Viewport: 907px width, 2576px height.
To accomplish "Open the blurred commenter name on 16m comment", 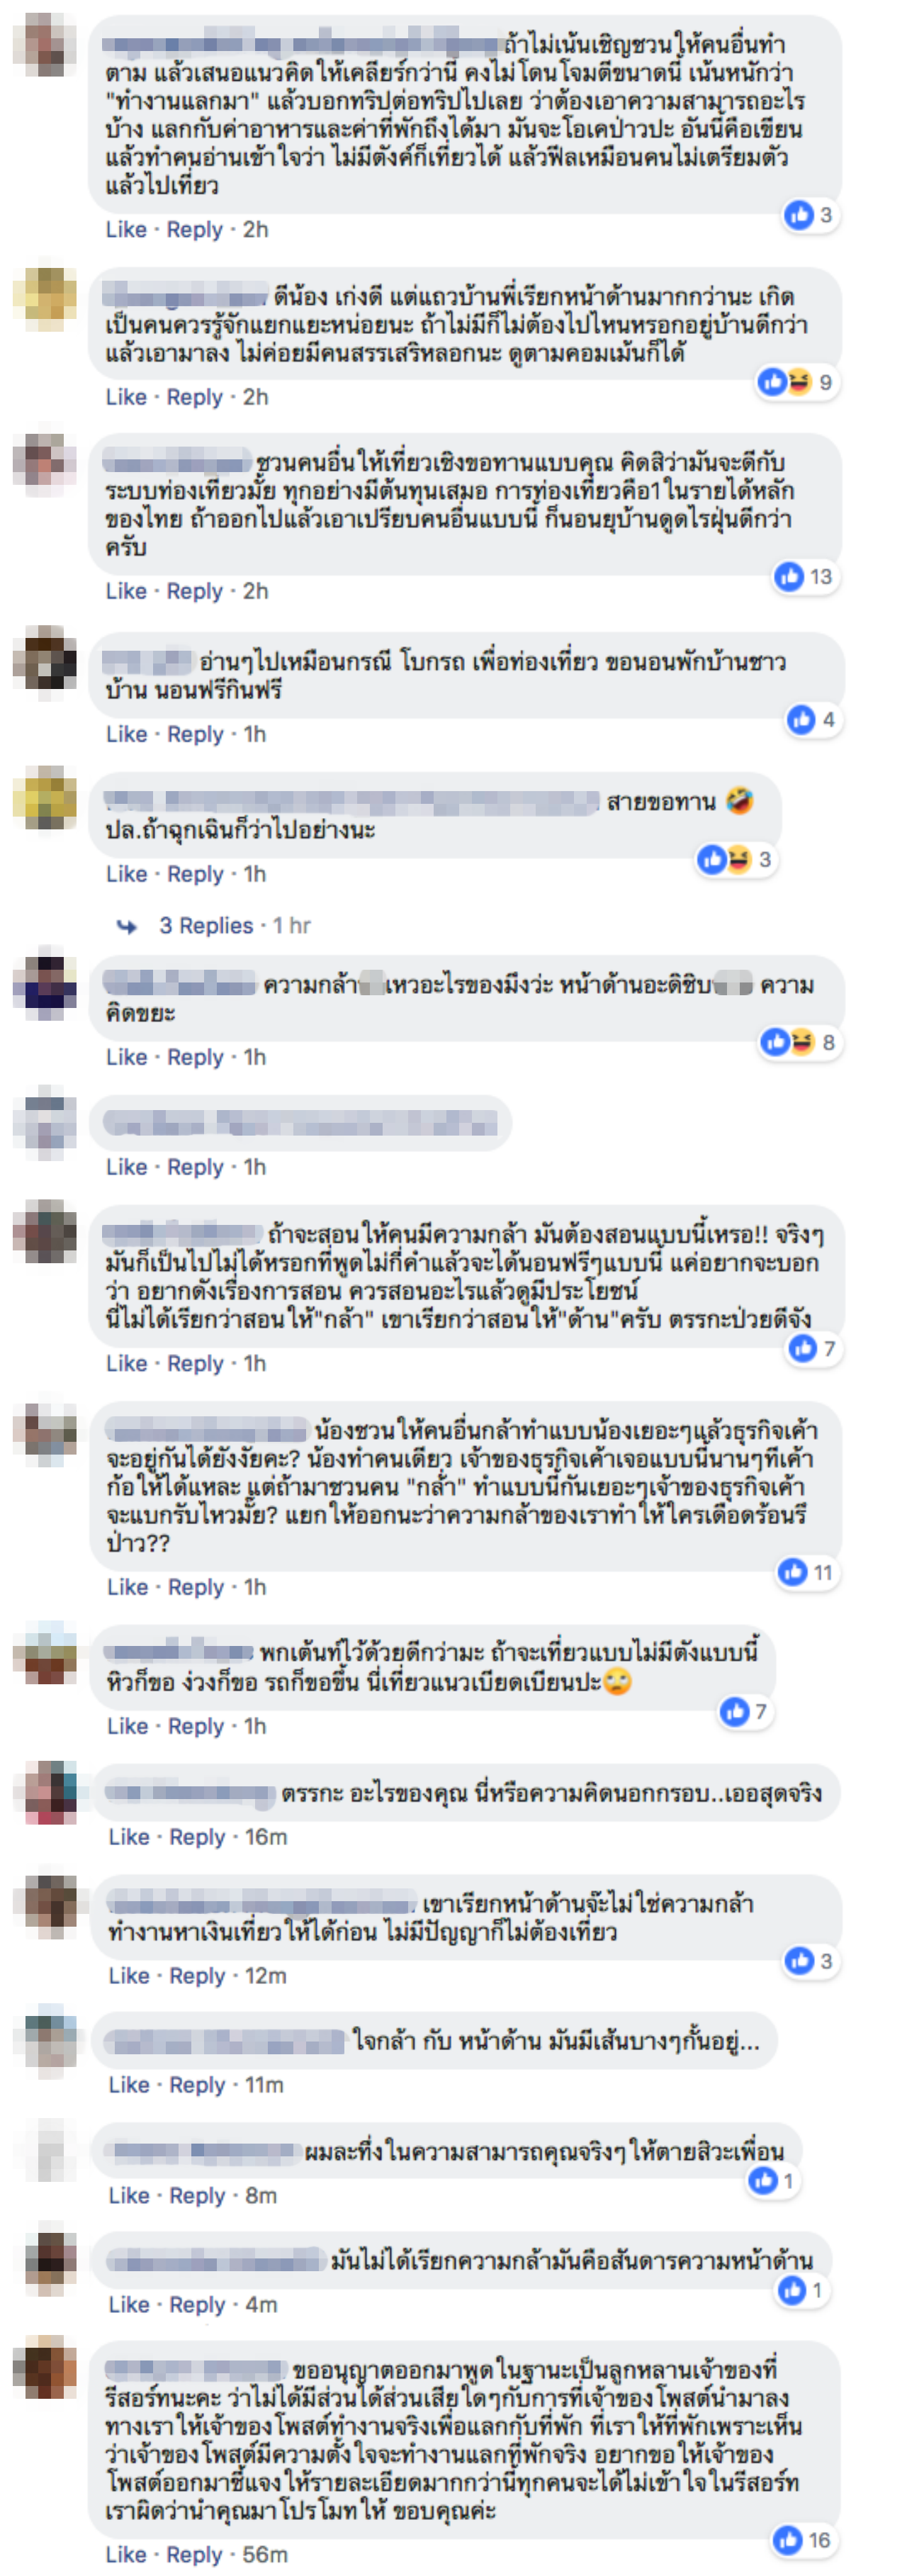I will (189, 1793).
